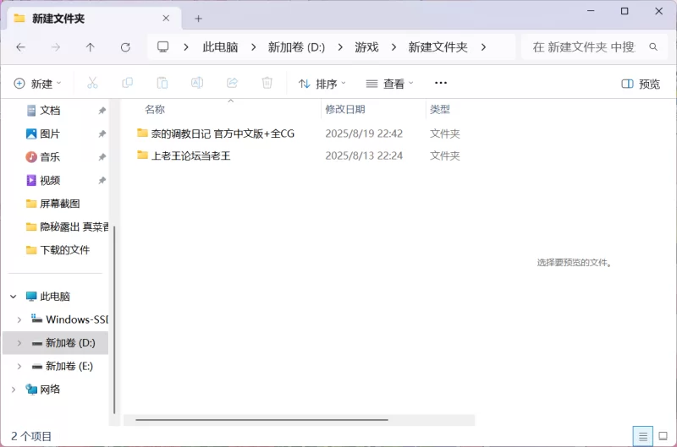Click 新建文件夹 breadcrumb in address bar
This screenshot has width=677, height=447.
point(438,47)
